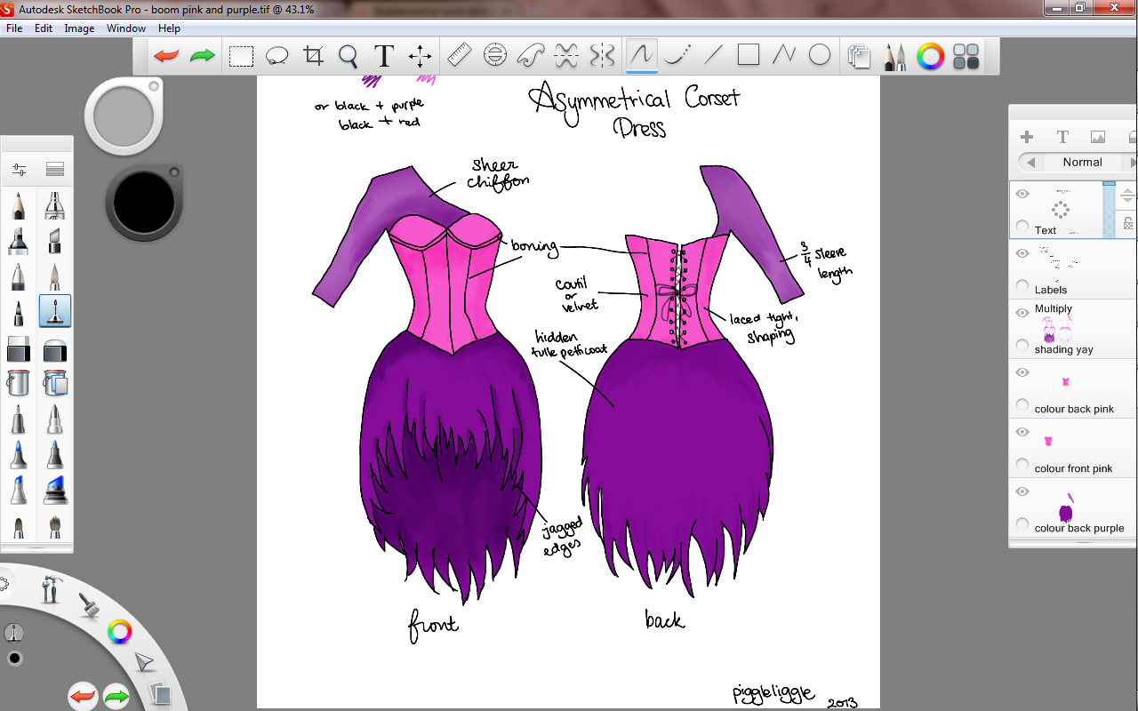
Task: Select the Predictive Stroke tool
Action: click(x=677, y=56)
